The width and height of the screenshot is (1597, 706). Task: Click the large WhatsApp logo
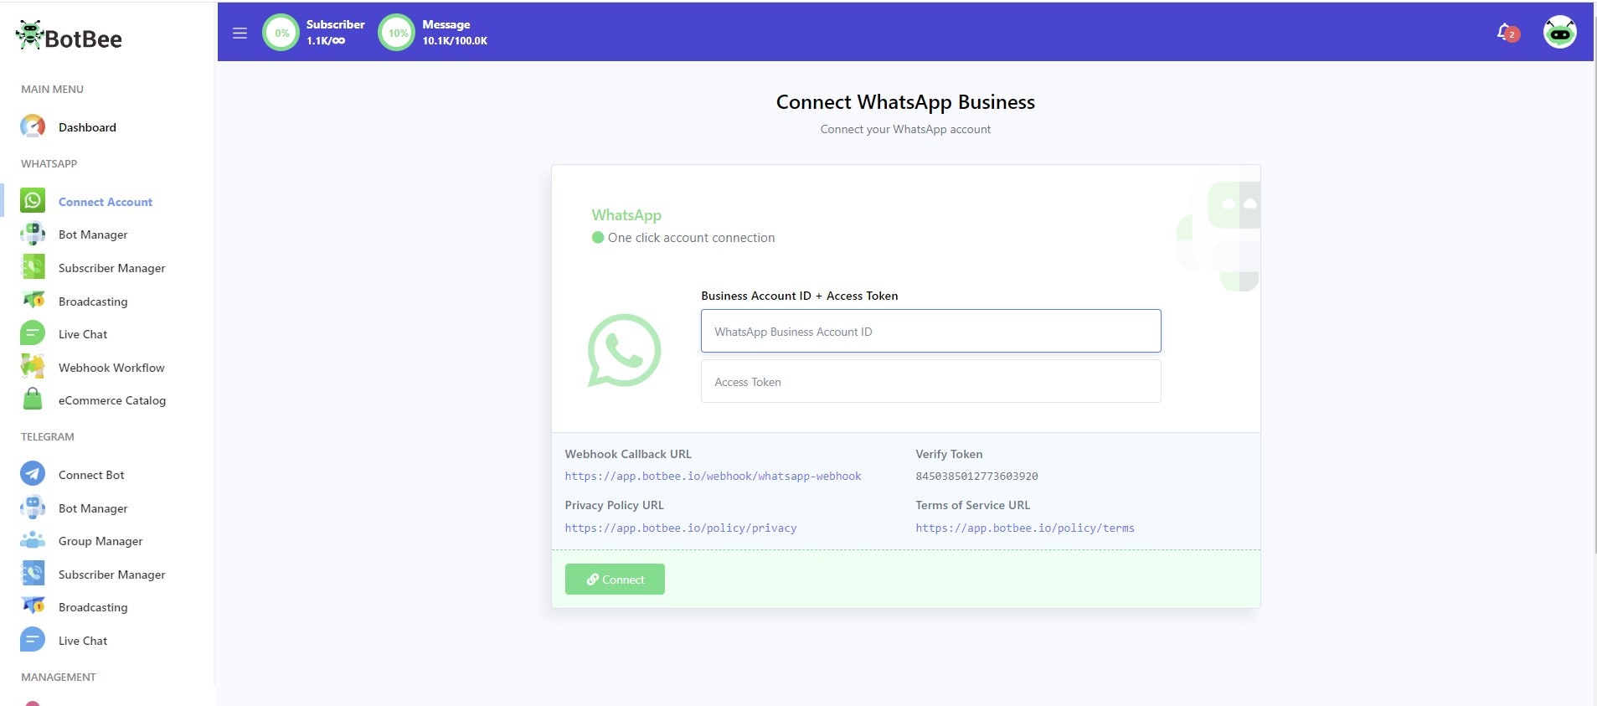(x=624, y=350)
